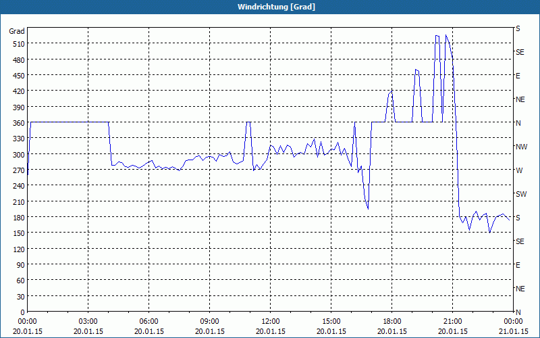Click the 330 degree axis label

20,139
